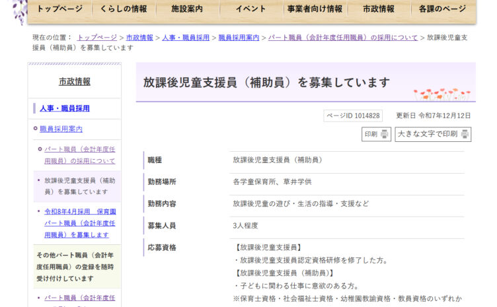Select 職員採用案内 in the sidebar menu
The image size is (497, 307).
pos(61,129)
